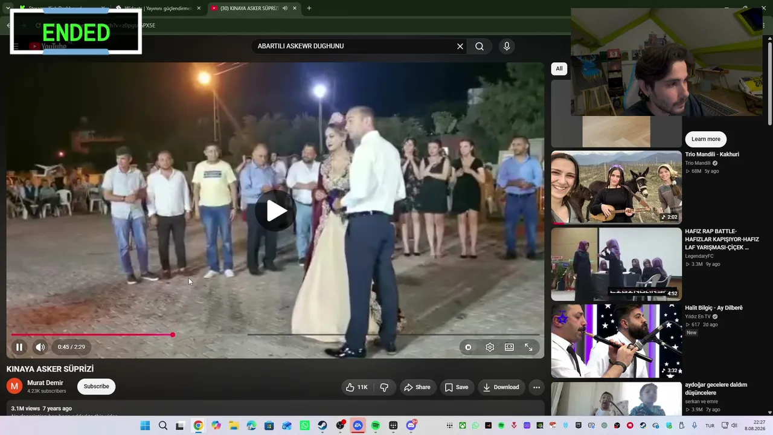Screen dimensions: 773x435
Task: Open the tab search dropdown arrow
Action: 7,8
